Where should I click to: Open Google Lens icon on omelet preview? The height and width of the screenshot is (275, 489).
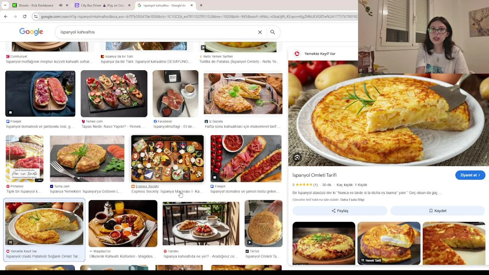[297, 157]
